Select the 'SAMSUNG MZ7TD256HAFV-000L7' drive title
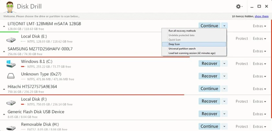 tap(40, 49)
